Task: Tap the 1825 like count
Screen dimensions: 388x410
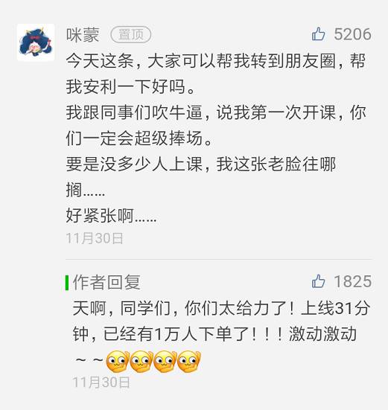Action: click(x=353, y=281)
